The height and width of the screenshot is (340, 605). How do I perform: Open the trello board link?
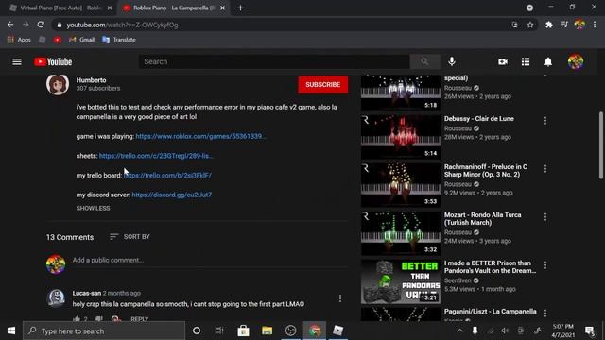click(168, 175)
